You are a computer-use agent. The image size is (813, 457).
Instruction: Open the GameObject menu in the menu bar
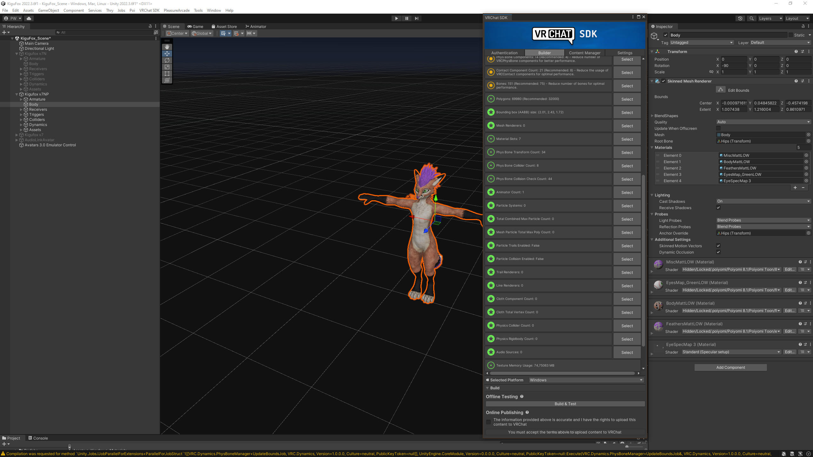(48, 10)
